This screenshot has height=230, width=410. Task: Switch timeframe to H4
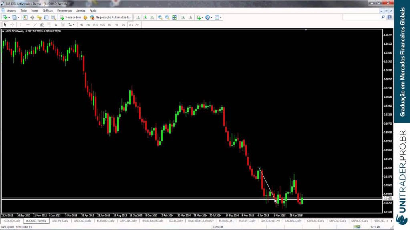pos(117,24)
